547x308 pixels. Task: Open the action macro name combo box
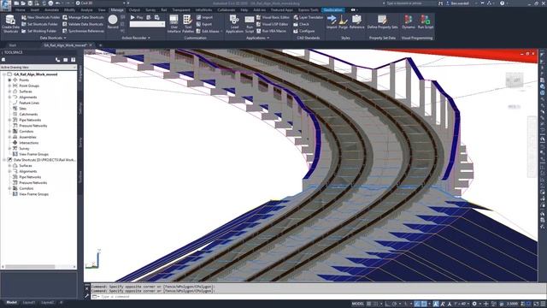[x=147, y=24]
